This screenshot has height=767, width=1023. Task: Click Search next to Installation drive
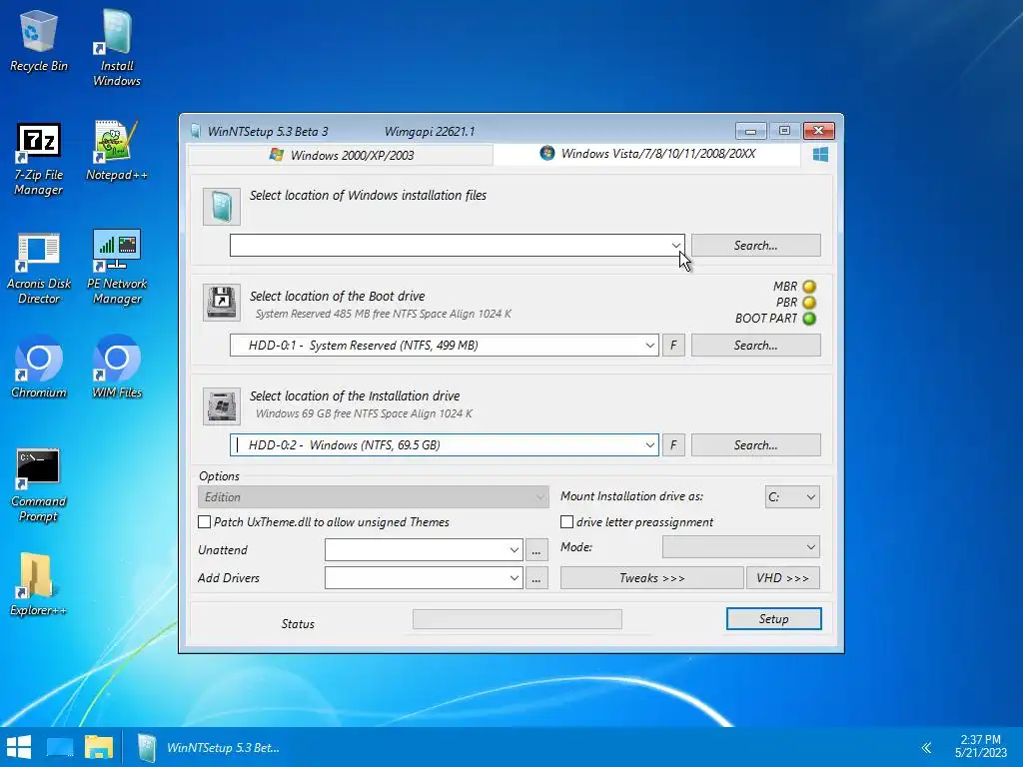click(756, 444)
